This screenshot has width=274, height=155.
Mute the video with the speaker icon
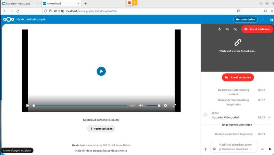pos(141,105)
